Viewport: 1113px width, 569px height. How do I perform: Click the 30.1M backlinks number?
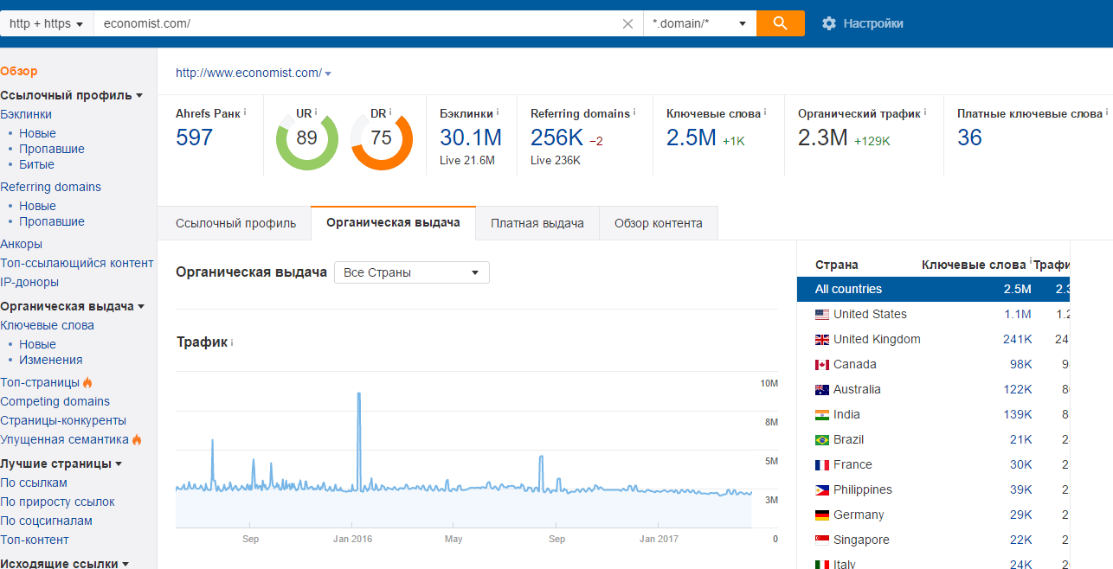pyautogui.click(x=470, y=137)
